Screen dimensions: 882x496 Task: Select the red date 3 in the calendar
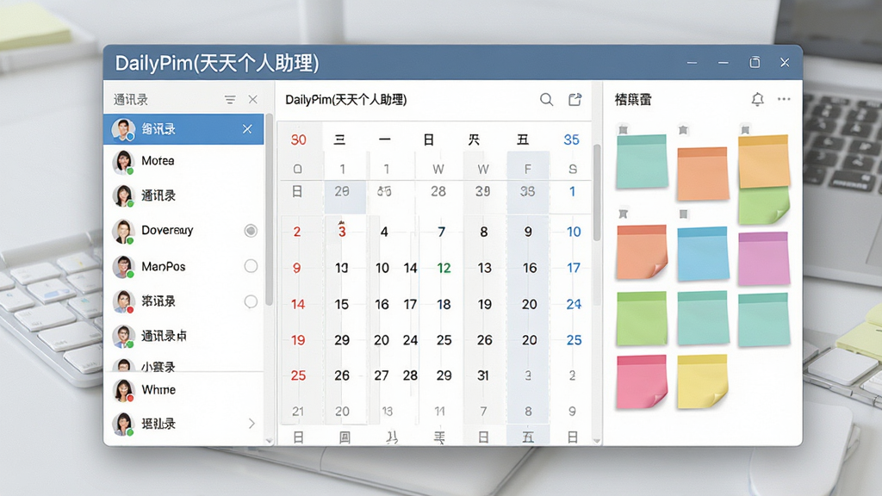342,231
